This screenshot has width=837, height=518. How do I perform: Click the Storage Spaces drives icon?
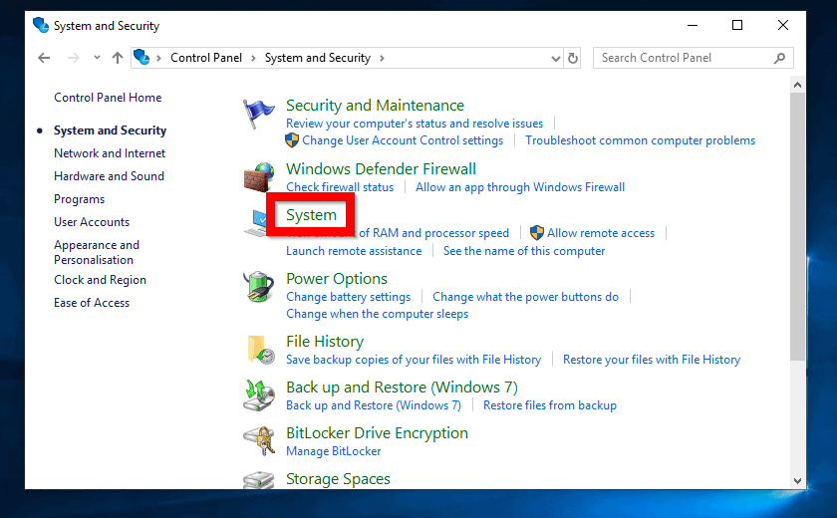(x=259, y=480)
